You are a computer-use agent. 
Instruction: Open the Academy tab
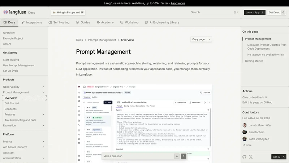105,22
